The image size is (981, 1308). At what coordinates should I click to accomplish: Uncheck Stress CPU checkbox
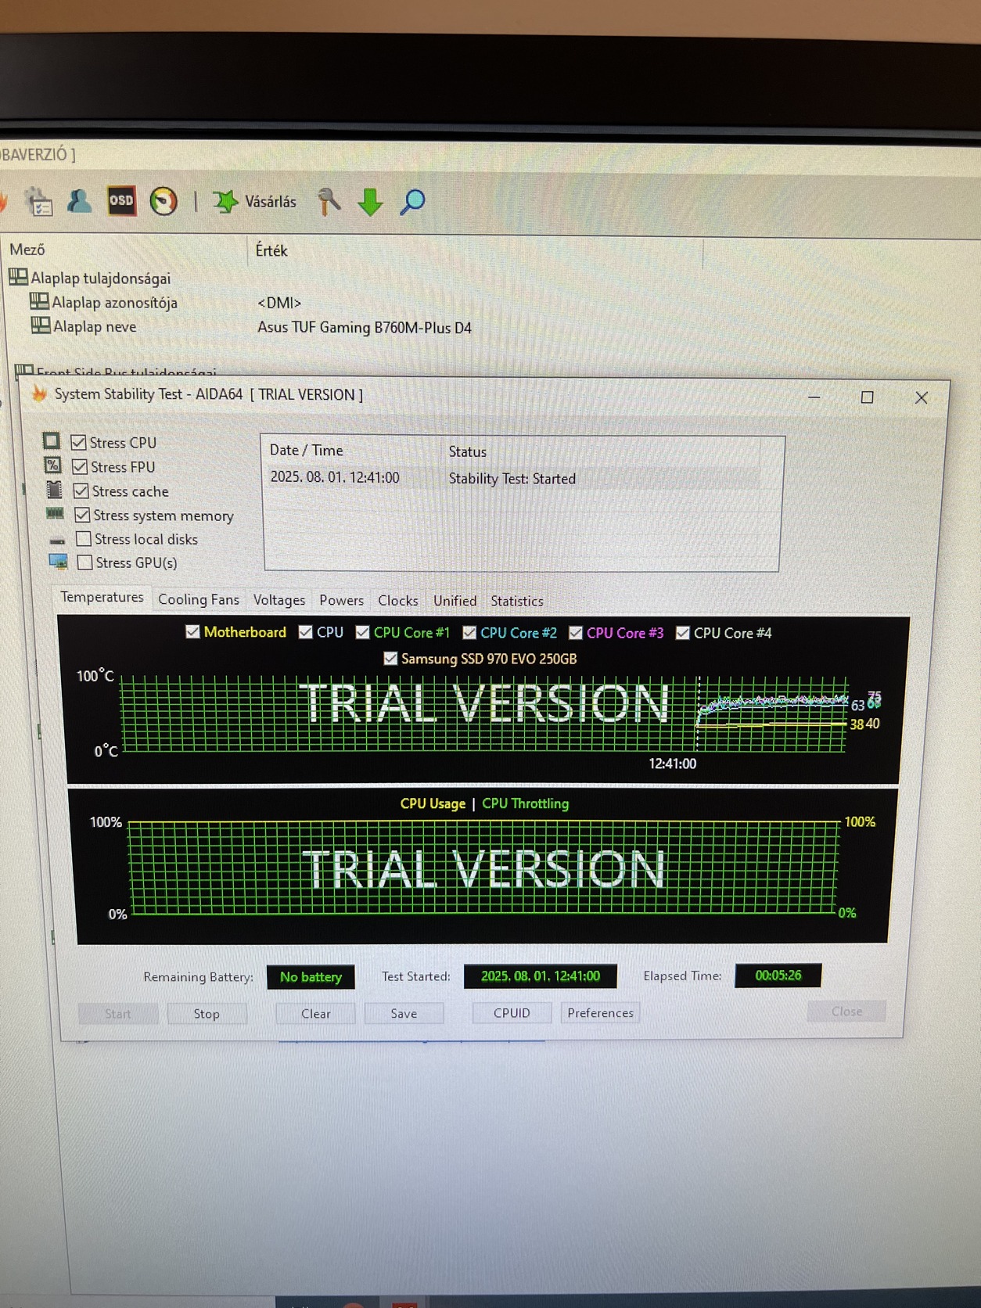78,442
